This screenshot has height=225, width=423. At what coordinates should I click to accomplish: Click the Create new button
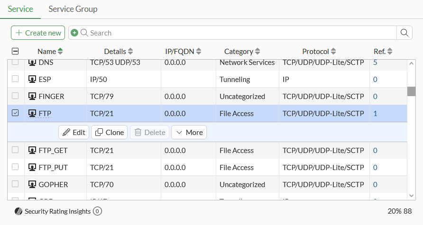[38, 33]
